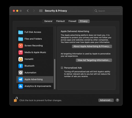Click the Apple Advertising megaphone icon
The height and width of the screenshot is (118, 132).
[21, 79]
